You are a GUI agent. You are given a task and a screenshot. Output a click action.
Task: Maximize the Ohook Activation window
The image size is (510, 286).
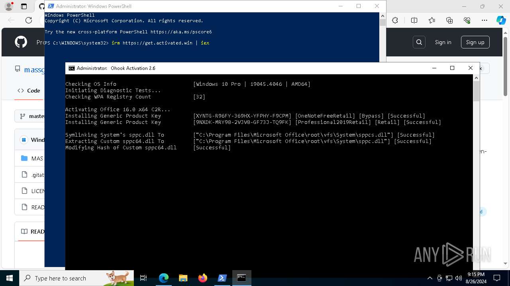click(x=452, y=68)
